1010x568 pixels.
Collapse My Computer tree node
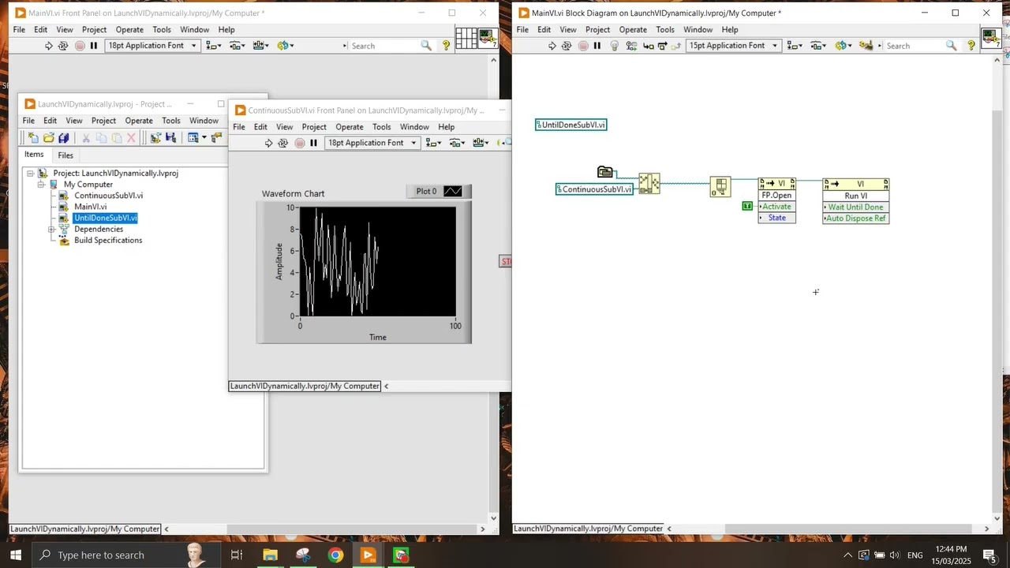(41, 185)
